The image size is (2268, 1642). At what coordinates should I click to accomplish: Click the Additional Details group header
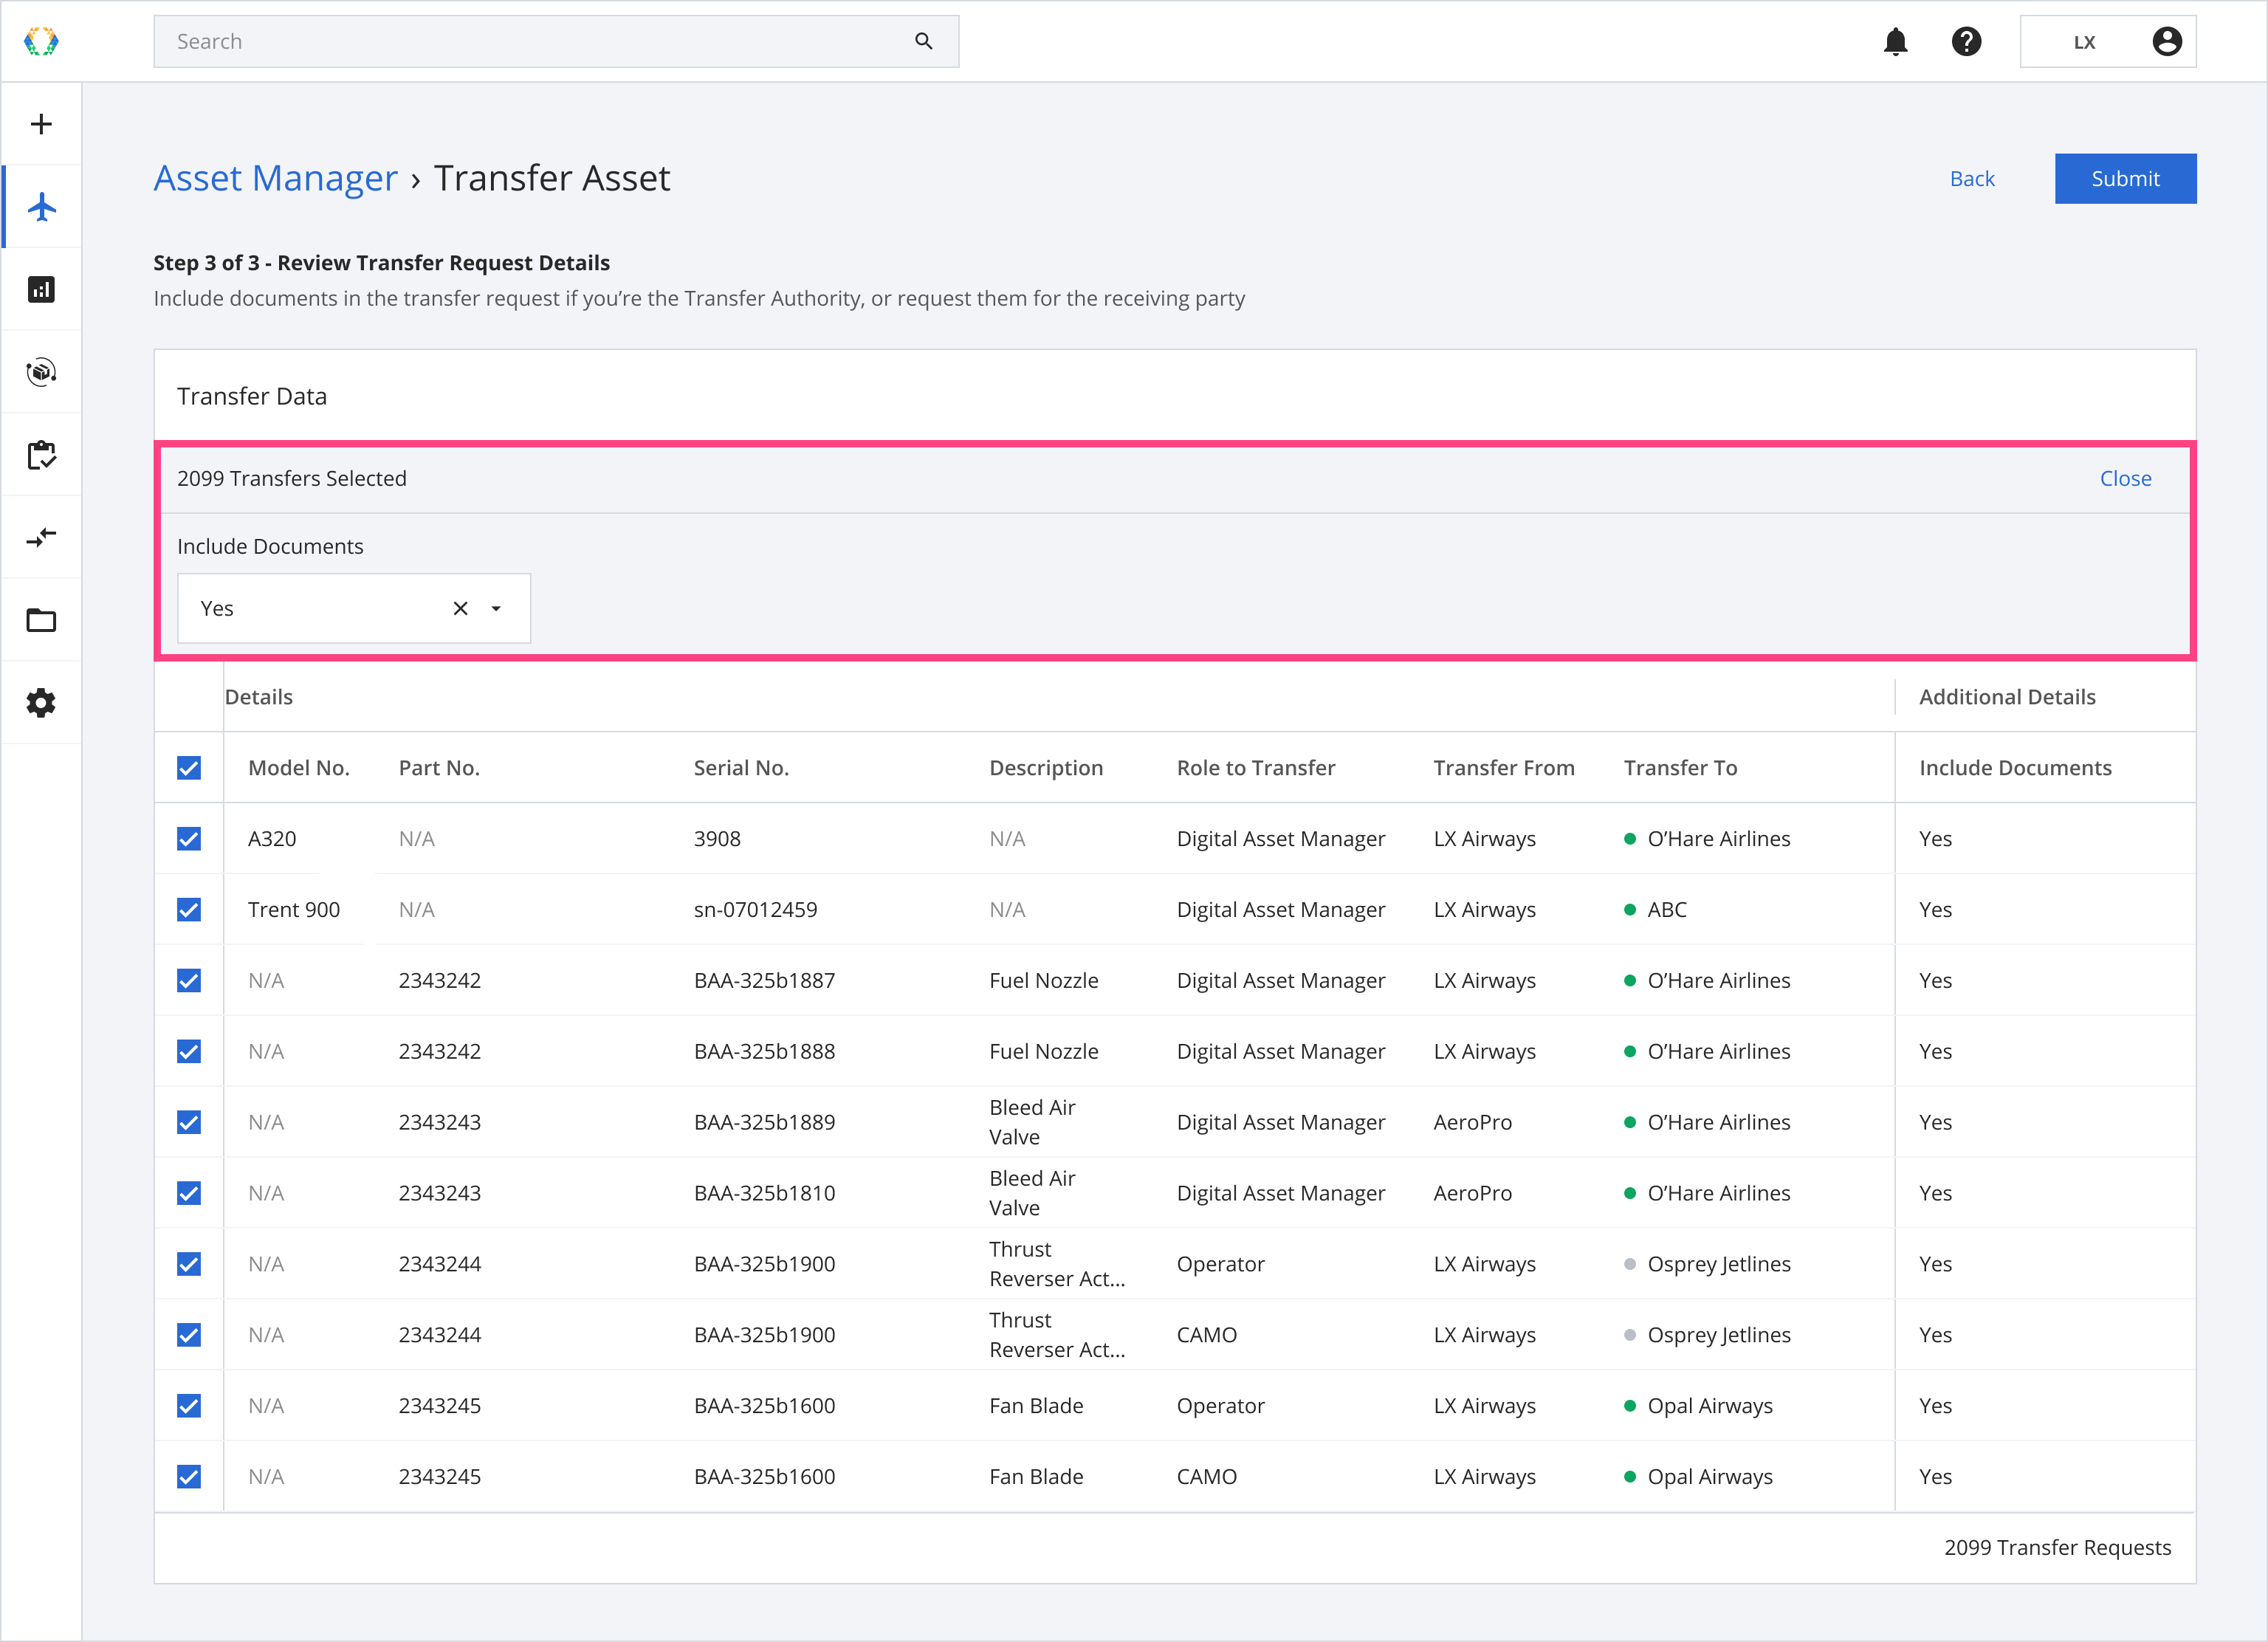click(2007, 697)
